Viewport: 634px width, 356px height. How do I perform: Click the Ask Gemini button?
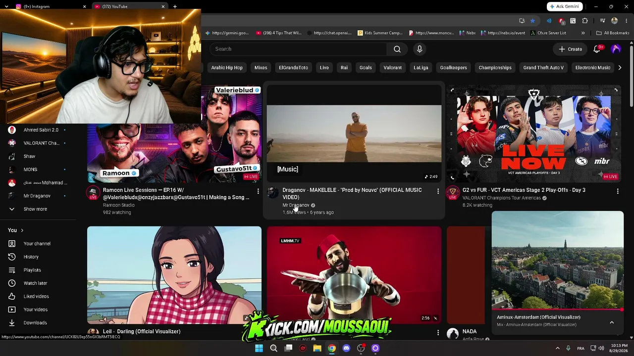pos(564,6)
